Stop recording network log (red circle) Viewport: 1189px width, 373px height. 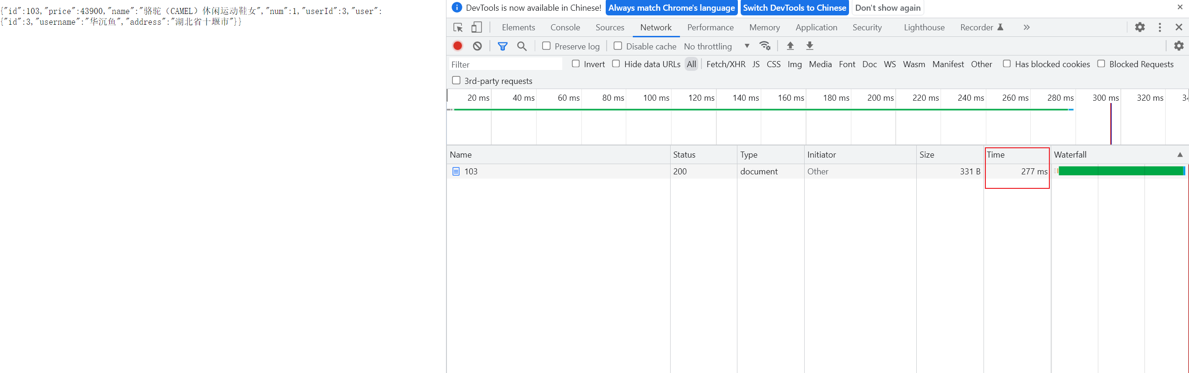(458, 46)
